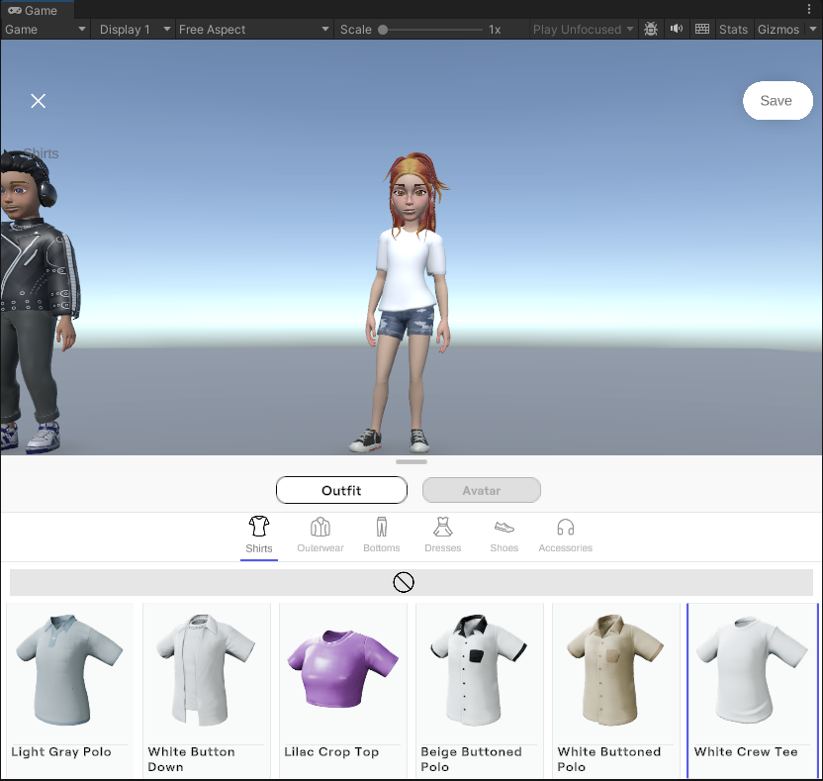Open the Free Aspect dropdown

252,29
